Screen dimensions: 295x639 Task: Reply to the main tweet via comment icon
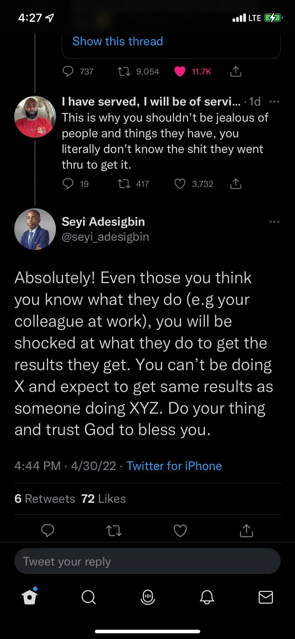pos(48,531)
